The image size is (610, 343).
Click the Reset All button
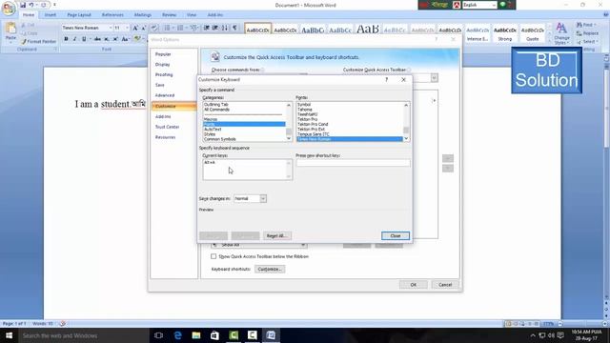[276, 235]
